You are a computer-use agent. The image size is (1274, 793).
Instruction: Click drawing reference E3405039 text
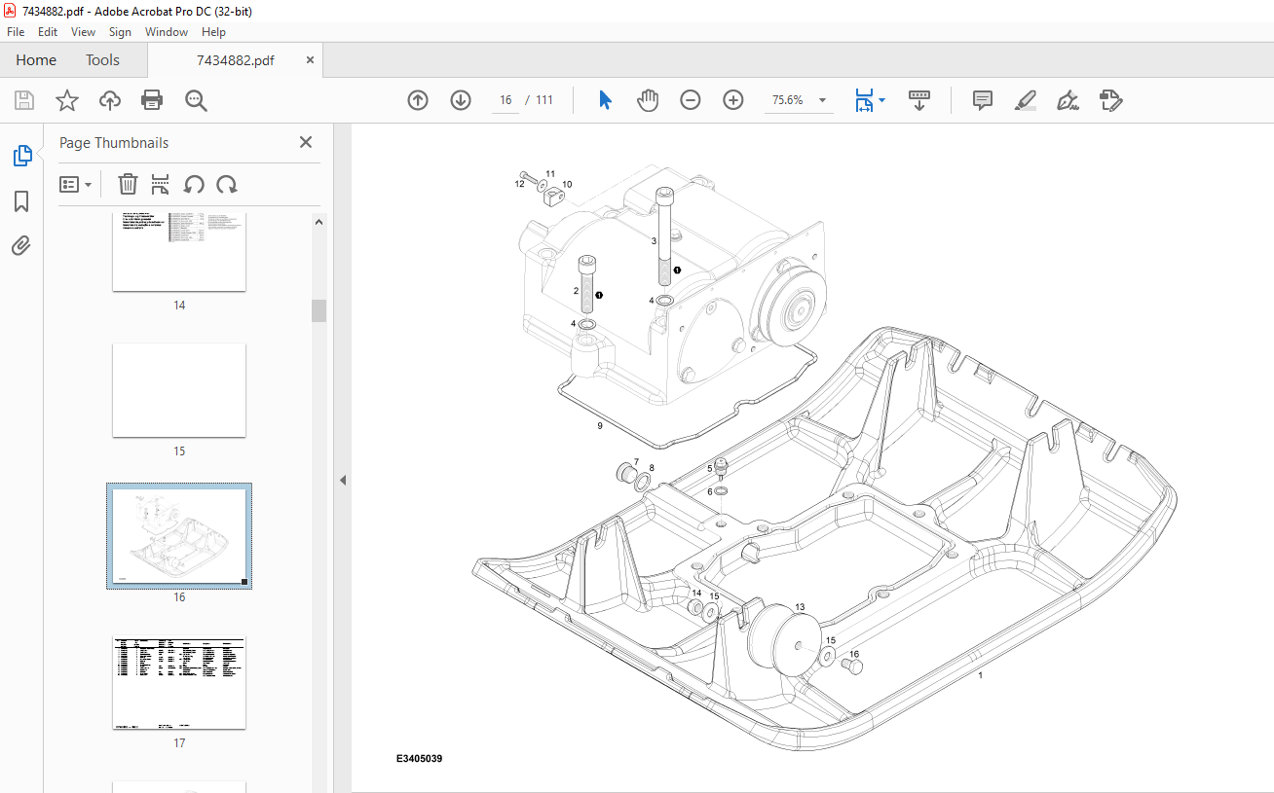click(x=419, y=759)
